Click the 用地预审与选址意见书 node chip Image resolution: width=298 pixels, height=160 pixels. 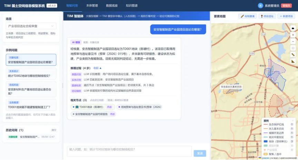point(140,107)
